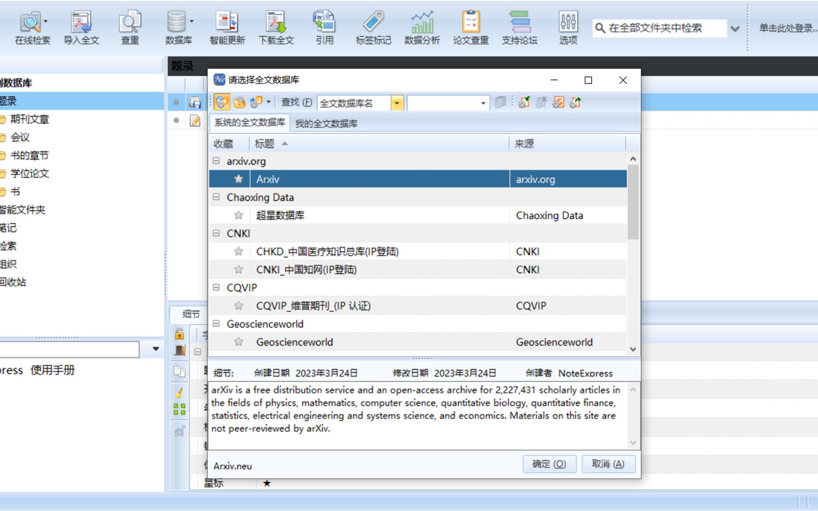Click the grayed stacked pages icon in dialog toolbar
The height and width of the screenshot is (511, 818).
coord(500,102)
